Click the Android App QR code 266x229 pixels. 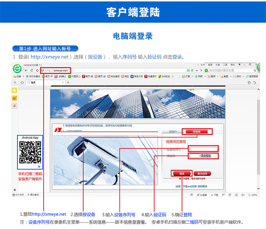tap(30, 152)
